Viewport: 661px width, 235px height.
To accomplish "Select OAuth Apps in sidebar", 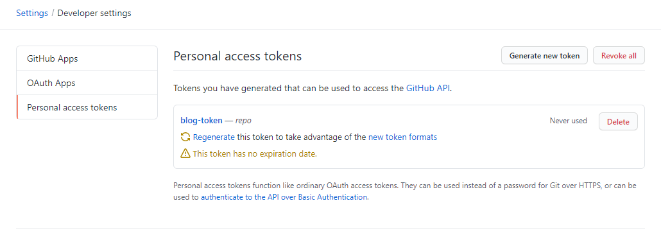I will 87,83.
